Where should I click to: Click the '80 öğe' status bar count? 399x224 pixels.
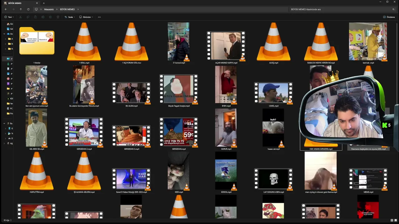point(6,220)
